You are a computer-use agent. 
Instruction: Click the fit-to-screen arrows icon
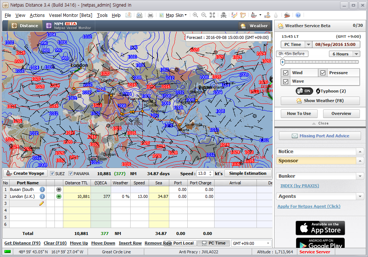pyautogui.click(x=212, y=15)
